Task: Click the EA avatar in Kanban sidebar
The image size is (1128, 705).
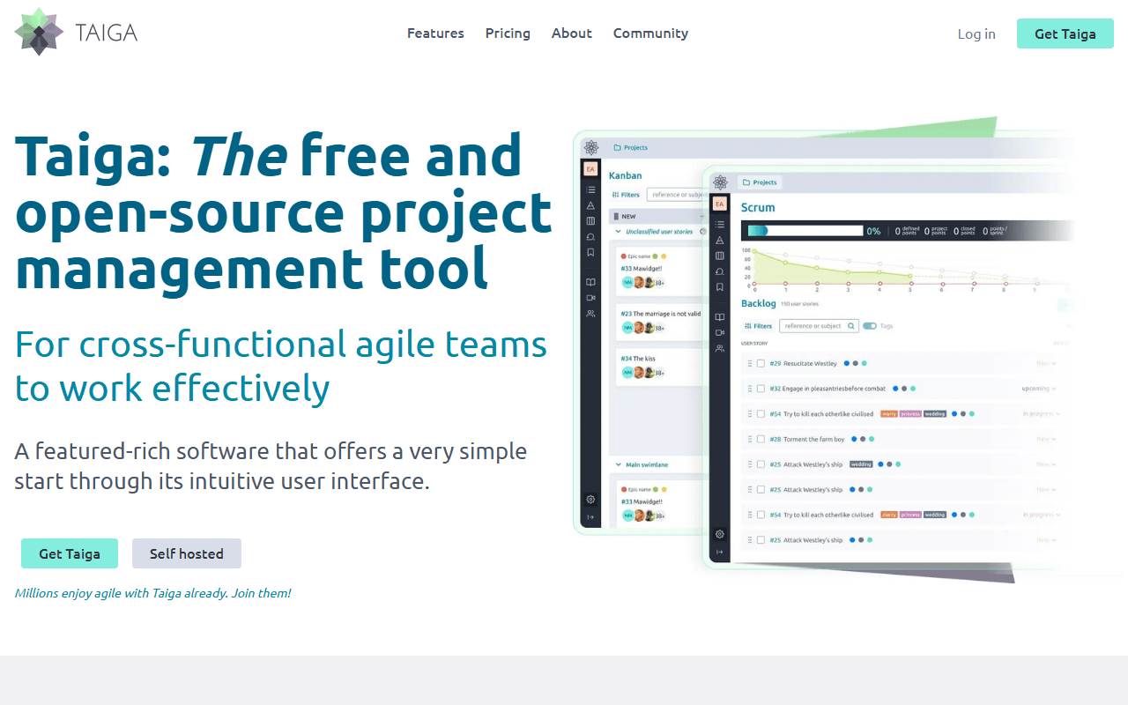Action: pyautogui.click(x=590, y=169)
